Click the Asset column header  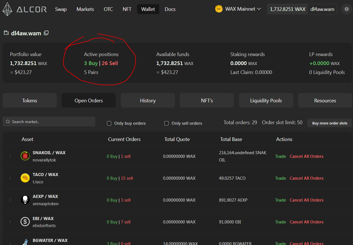click(x=28, y=139)
